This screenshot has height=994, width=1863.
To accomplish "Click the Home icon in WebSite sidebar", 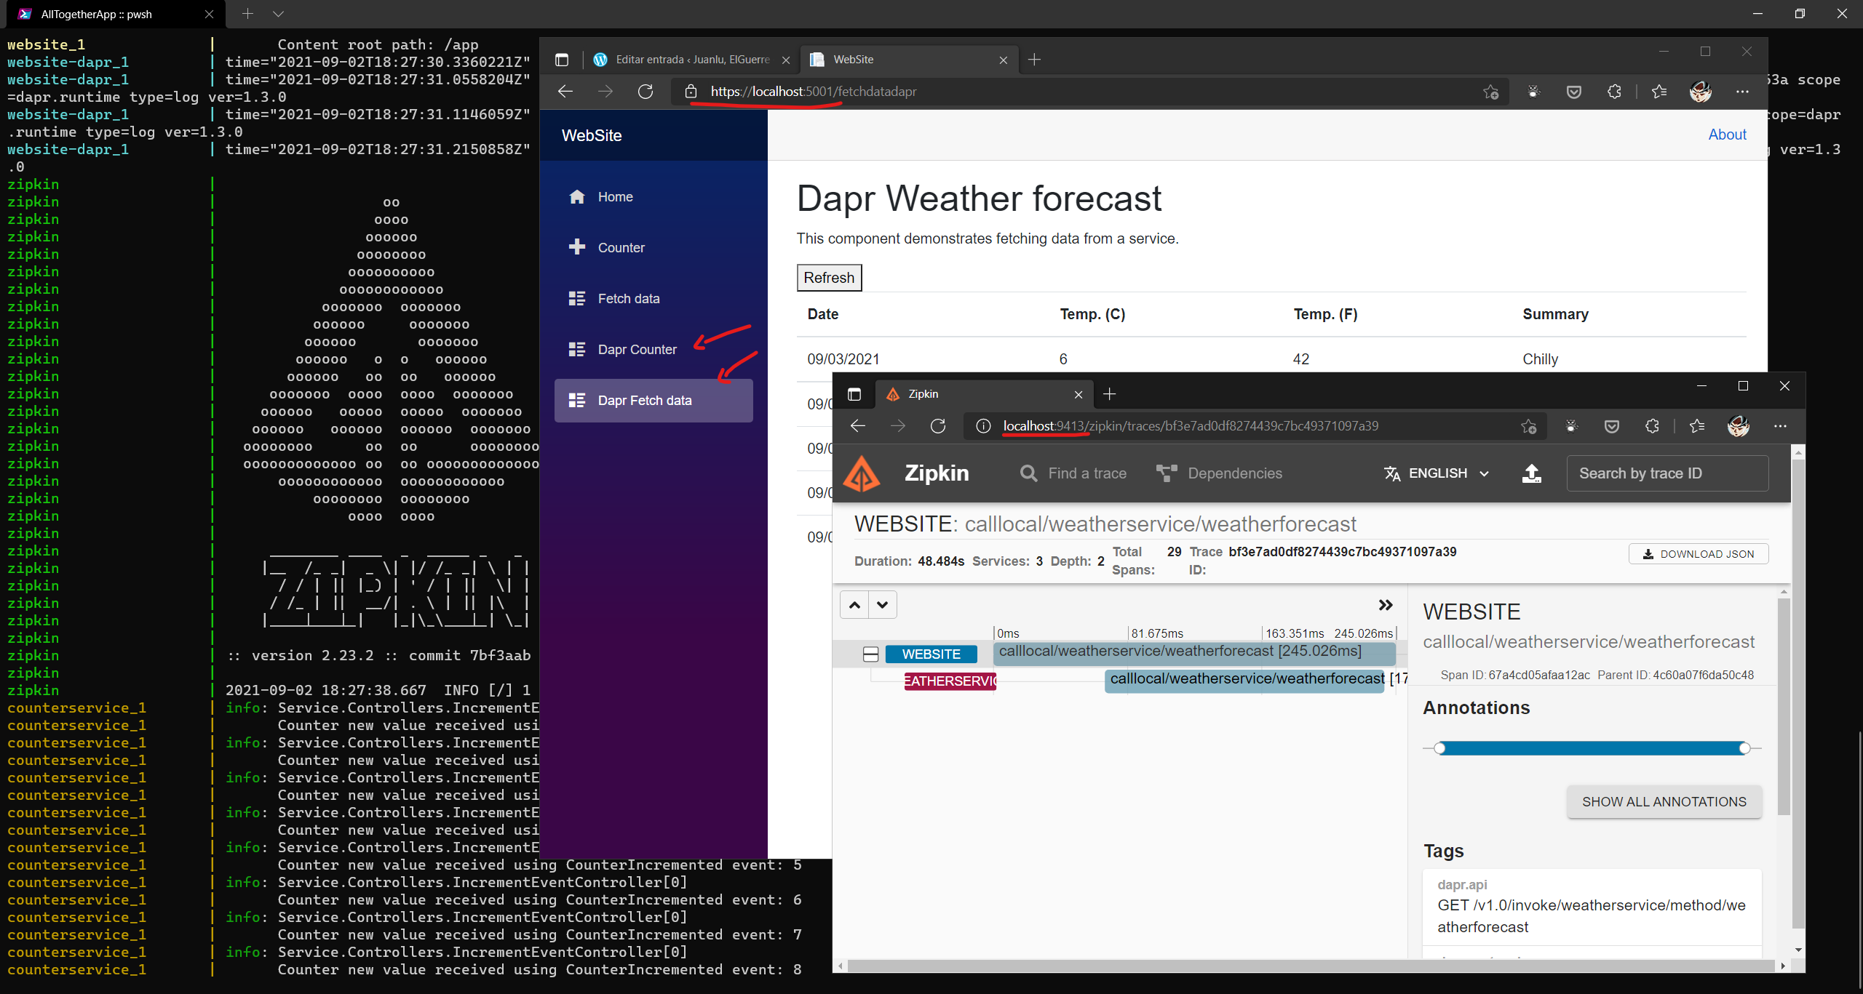I will [577, 197].
